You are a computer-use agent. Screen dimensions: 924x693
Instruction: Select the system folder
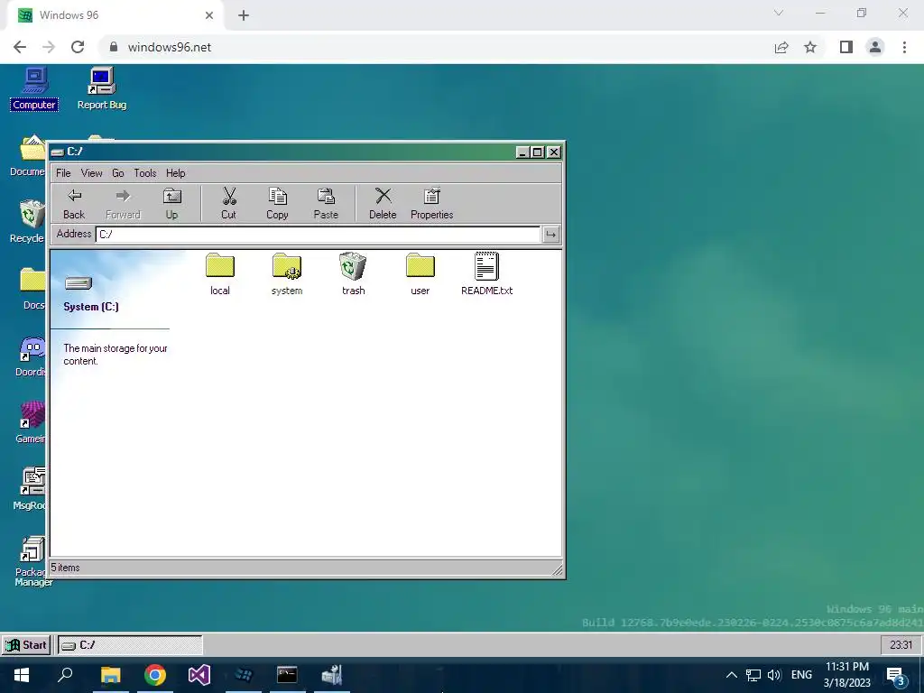(287, 274)
